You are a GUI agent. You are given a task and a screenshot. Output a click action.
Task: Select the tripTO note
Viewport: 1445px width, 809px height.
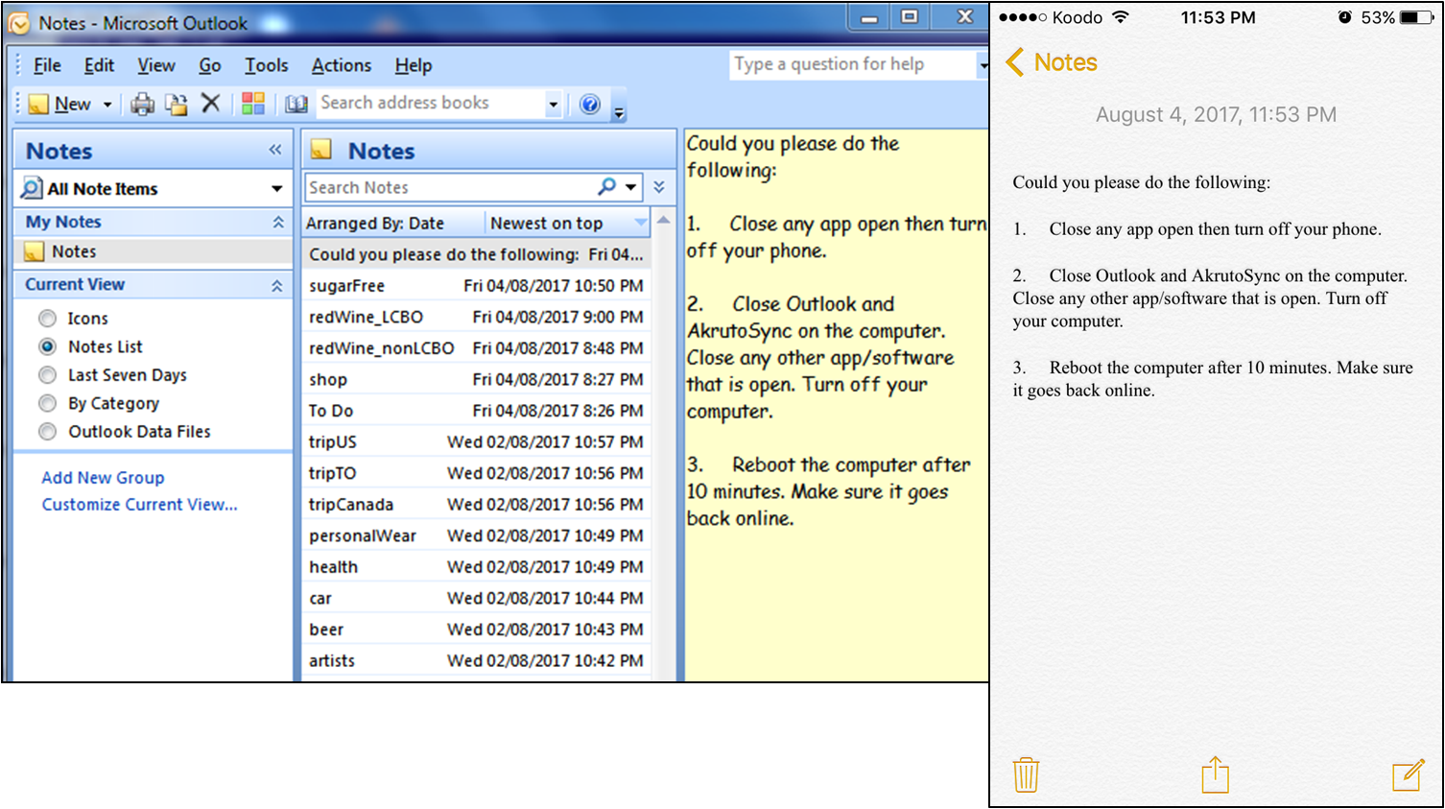[x=477, y=473]
